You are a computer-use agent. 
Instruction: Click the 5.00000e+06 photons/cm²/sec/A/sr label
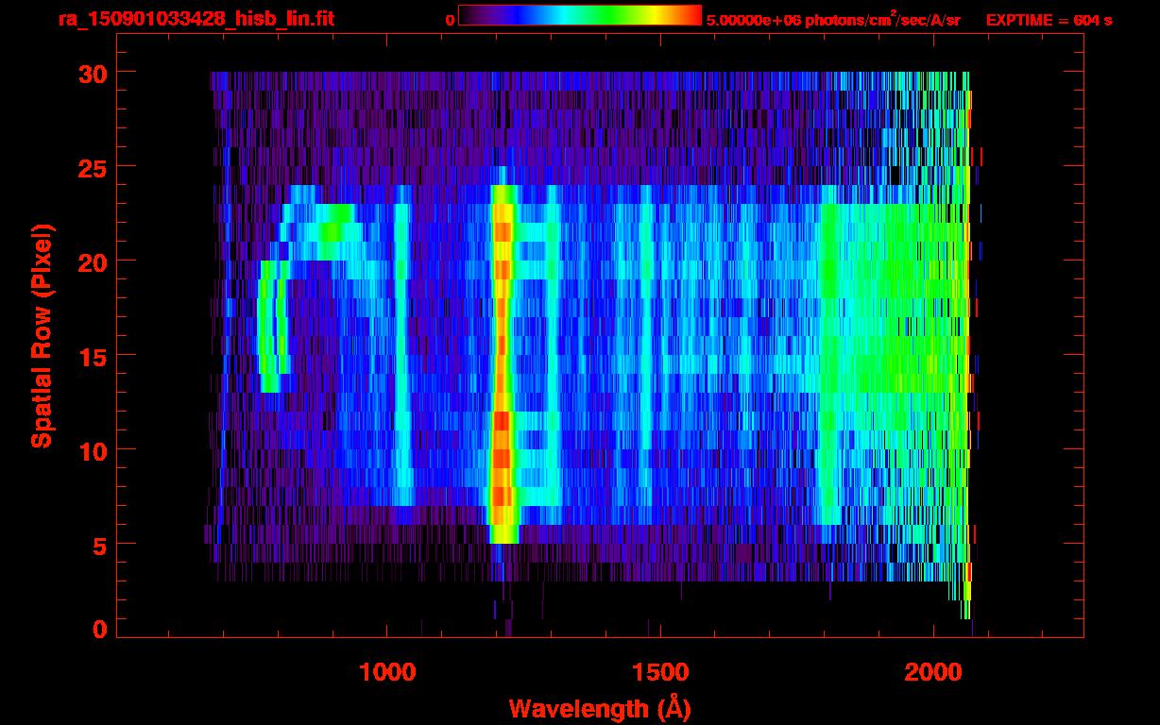pos(833,20)
